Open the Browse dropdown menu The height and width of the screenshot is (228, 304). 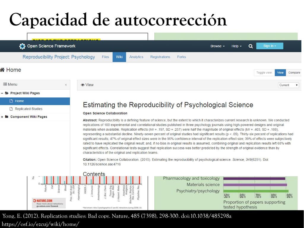pyautogui.click(x=218, y=46)
